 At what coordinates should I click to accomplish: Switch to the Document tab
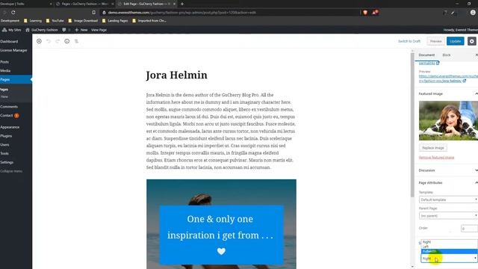click(426, 55)
